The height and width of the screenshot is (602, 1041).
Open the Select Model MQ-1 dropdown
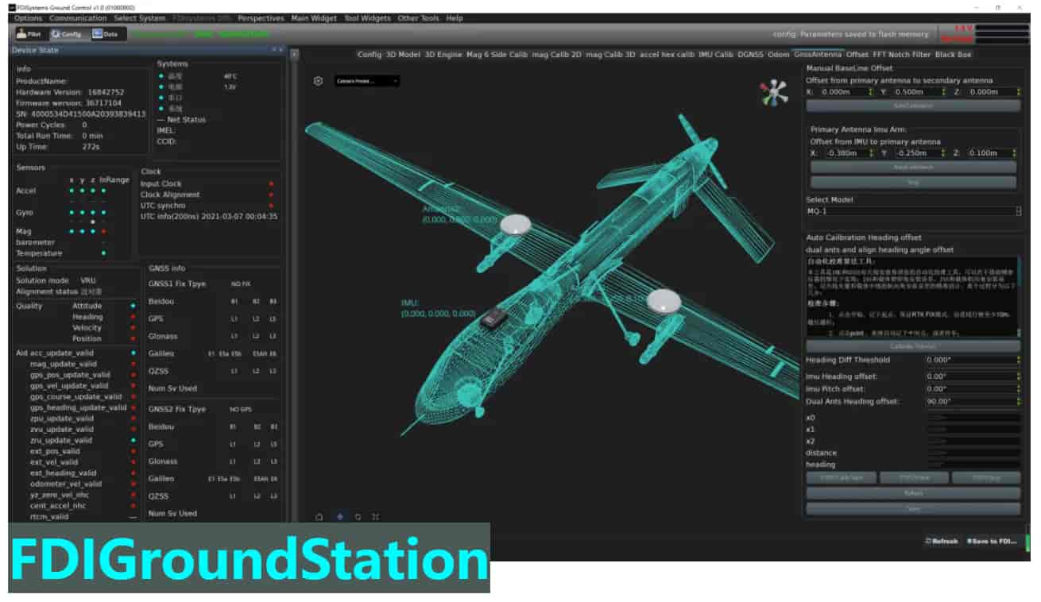pyautogui.click(x=912, y=211)
